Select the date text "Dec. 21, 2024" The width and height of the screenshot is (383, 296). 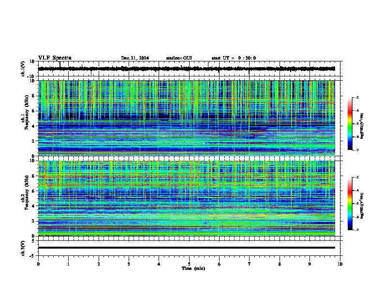pyautogui.click(x=135, y=58)
